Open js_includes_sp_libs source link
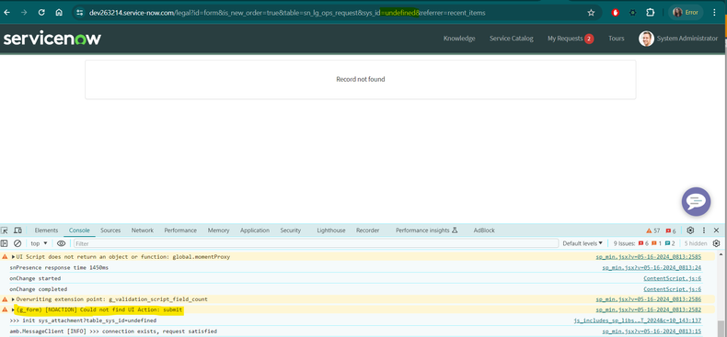727x337 pixels. [638, 320]
